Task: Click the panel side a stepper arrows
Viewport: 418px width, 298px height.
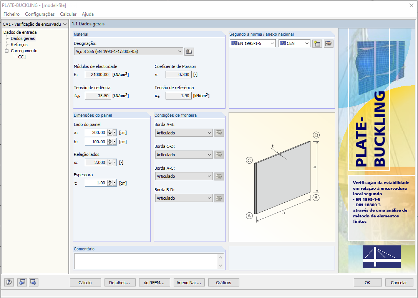Action: 109,132
